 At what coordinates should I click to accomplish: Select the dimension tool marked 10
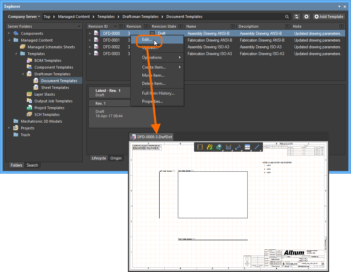click(x=228, y=147)
